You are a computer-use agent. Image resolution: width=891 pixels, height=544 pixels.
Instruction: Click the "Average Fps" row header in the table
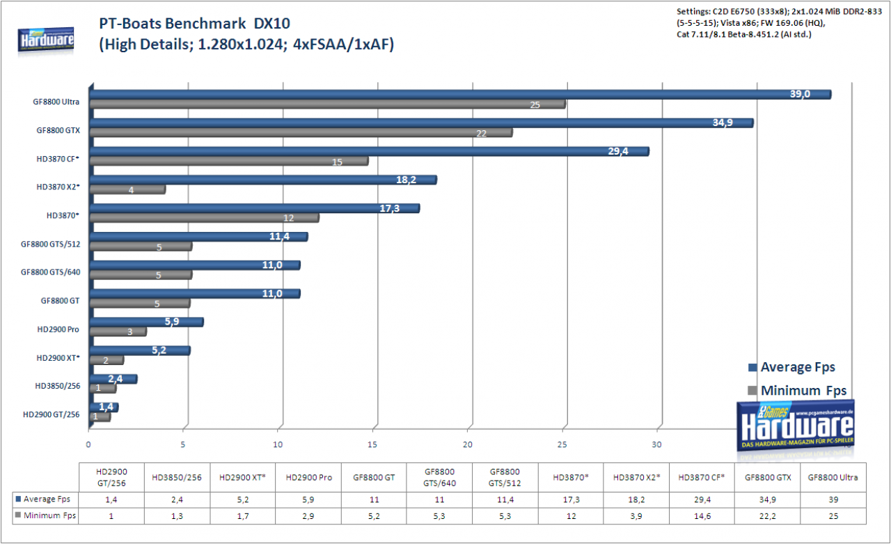tap(46, 499)
